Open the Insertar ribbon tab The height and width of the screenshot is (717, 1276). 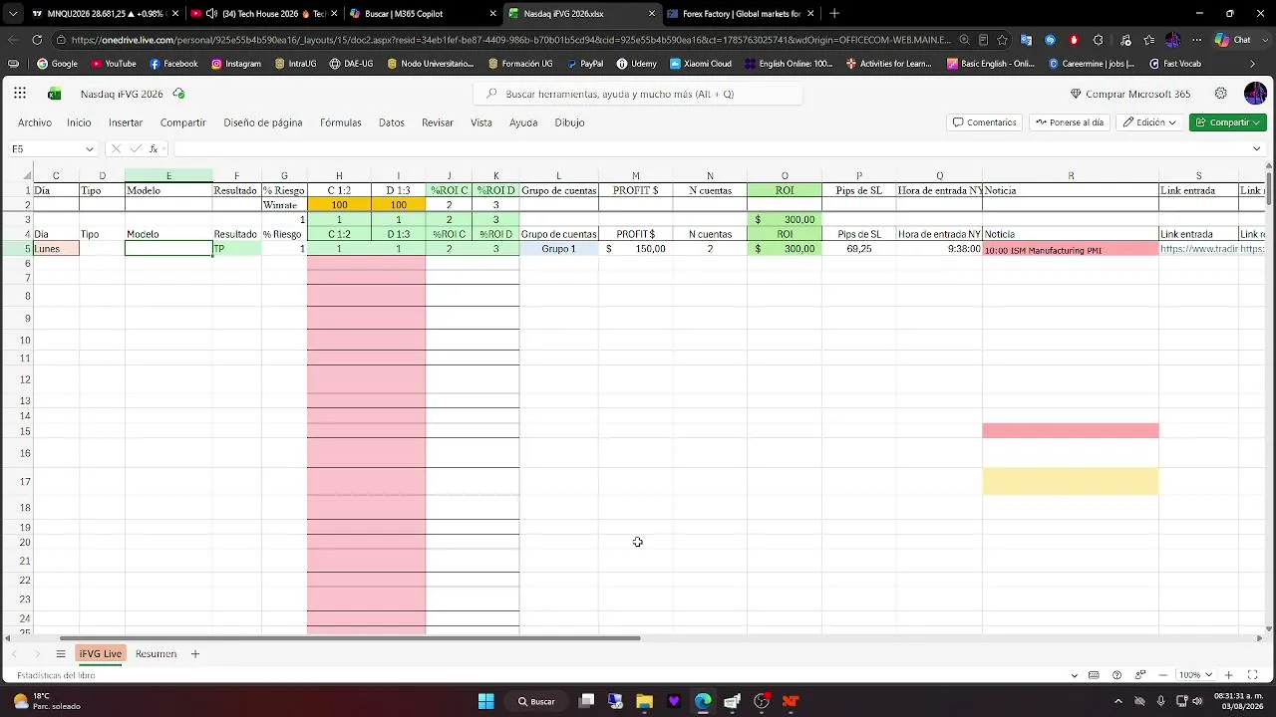coord(126,122)
